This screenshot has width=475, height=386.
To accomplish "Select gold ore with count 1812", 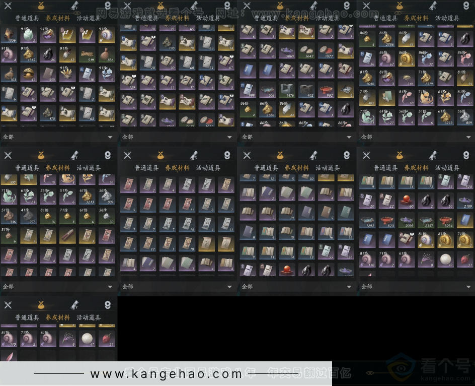I will tap(29, 54).
